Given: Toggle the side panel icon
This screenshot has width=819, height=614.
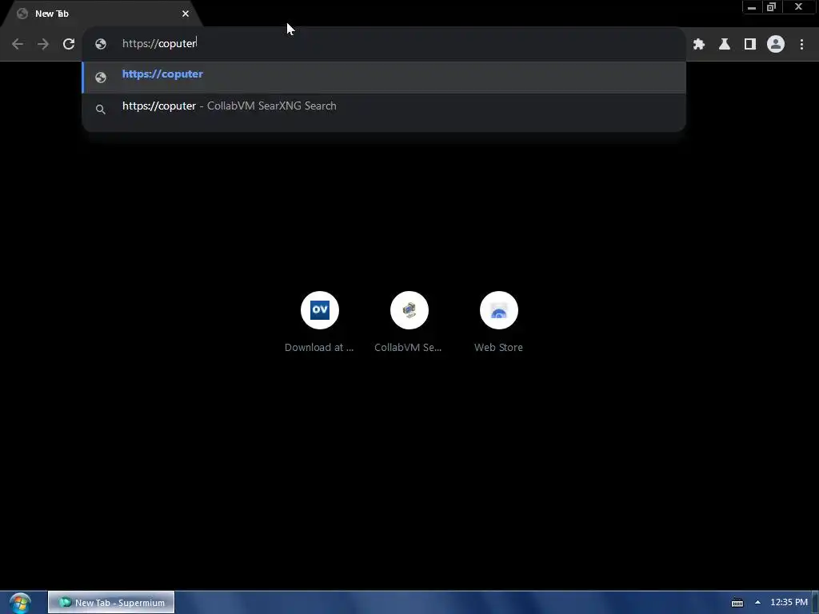Looking at the screenshot, I should (x=750, y=44).
